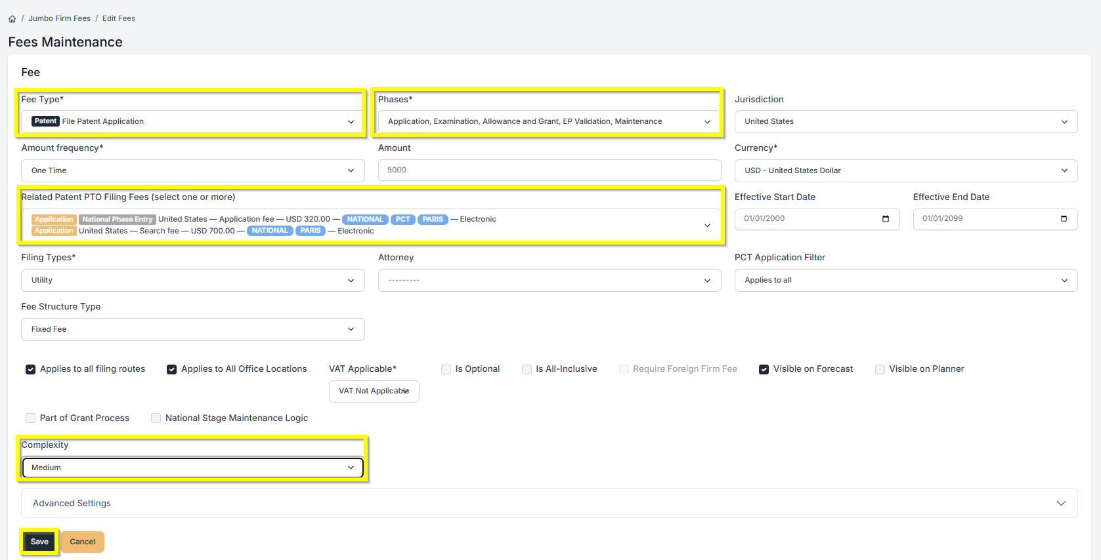Enable the Is Optional checkbox

coord(446,369)
